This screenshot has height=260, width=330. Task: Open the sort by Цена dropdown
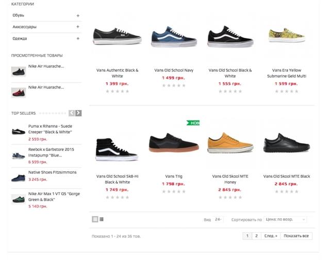[x=285, y=220]
